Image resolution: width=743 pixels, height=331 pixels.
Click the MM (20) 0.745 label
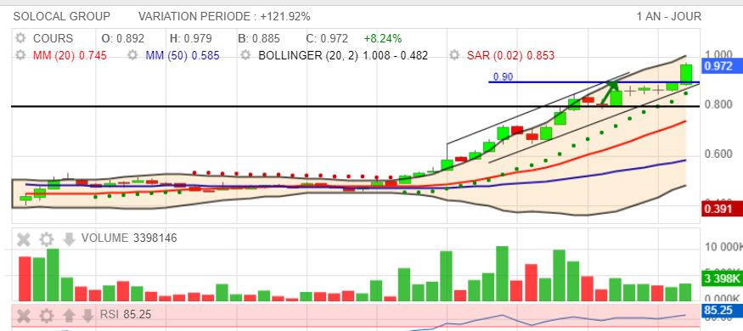click(70, 55)
